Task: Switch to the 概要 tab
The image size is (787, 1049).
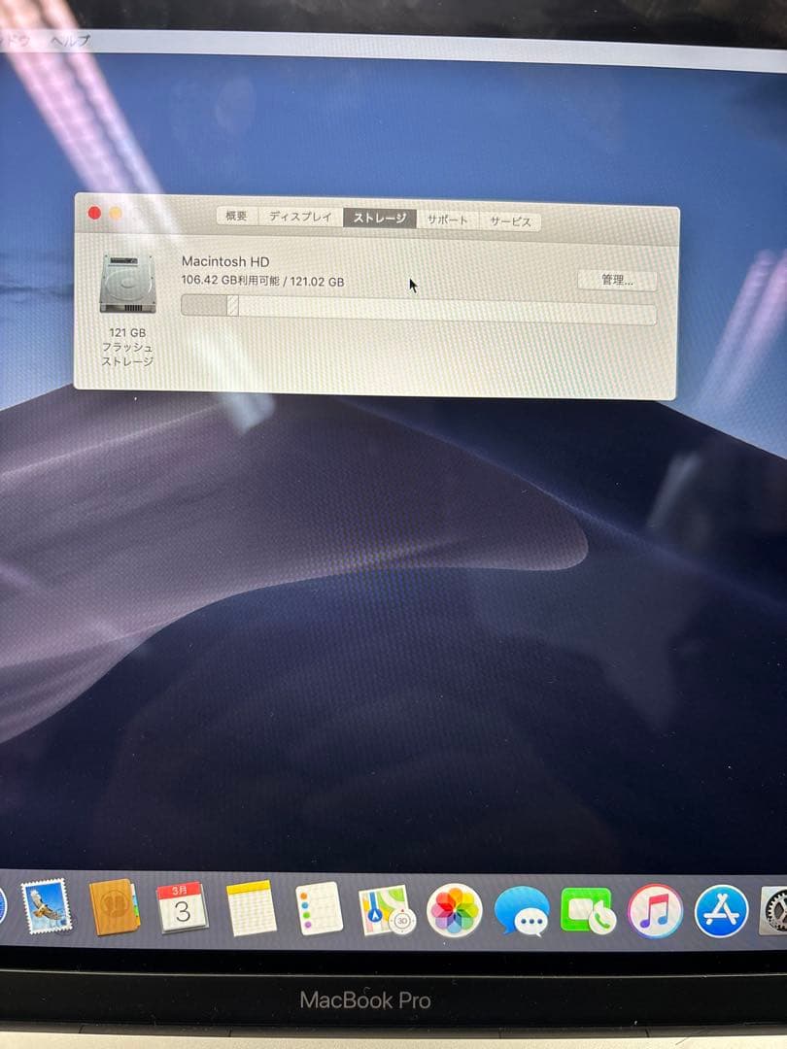Action: coord(236,216)
